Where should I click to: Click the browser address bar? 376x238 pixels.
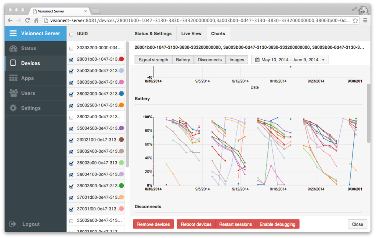[201, 21]
